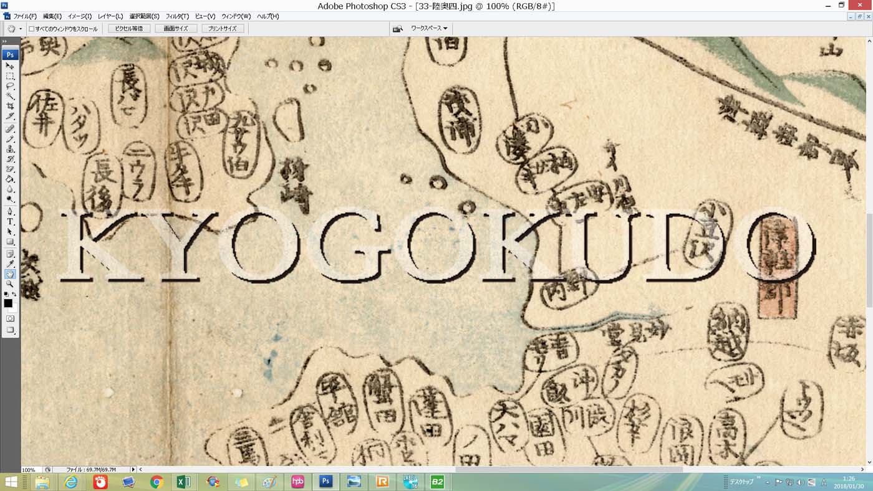This screenshot has width=873, height=491.
Task: Select the Paint Bucket tool
Action: point(10,179)
